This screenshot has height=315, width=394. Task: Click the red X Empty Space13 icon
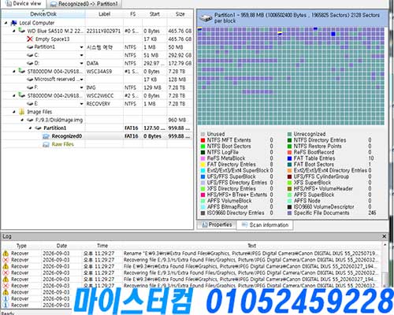[x=30, y=39]
